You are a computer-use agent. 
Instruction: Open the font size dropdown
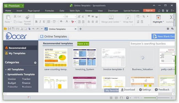coord(75,16)
